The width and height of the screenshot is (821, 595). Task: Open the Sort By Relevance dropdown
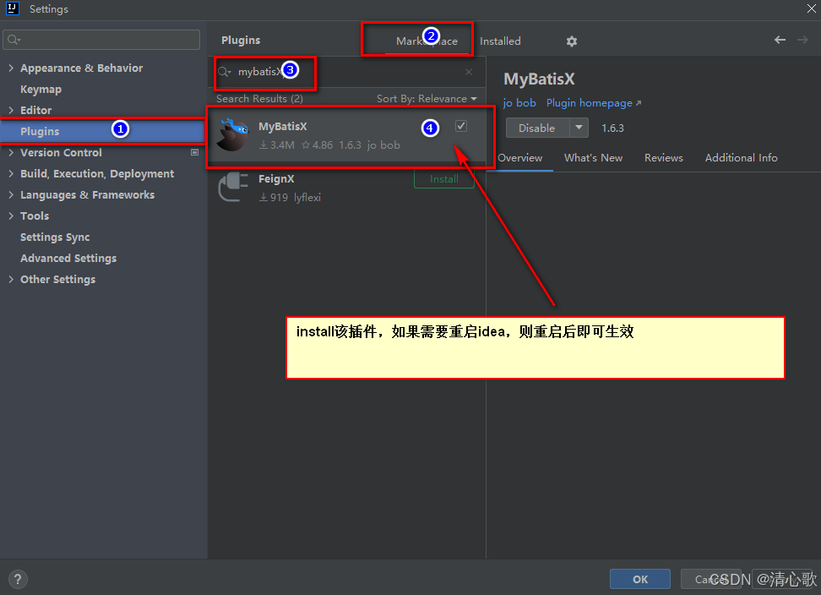coord(427,99)
